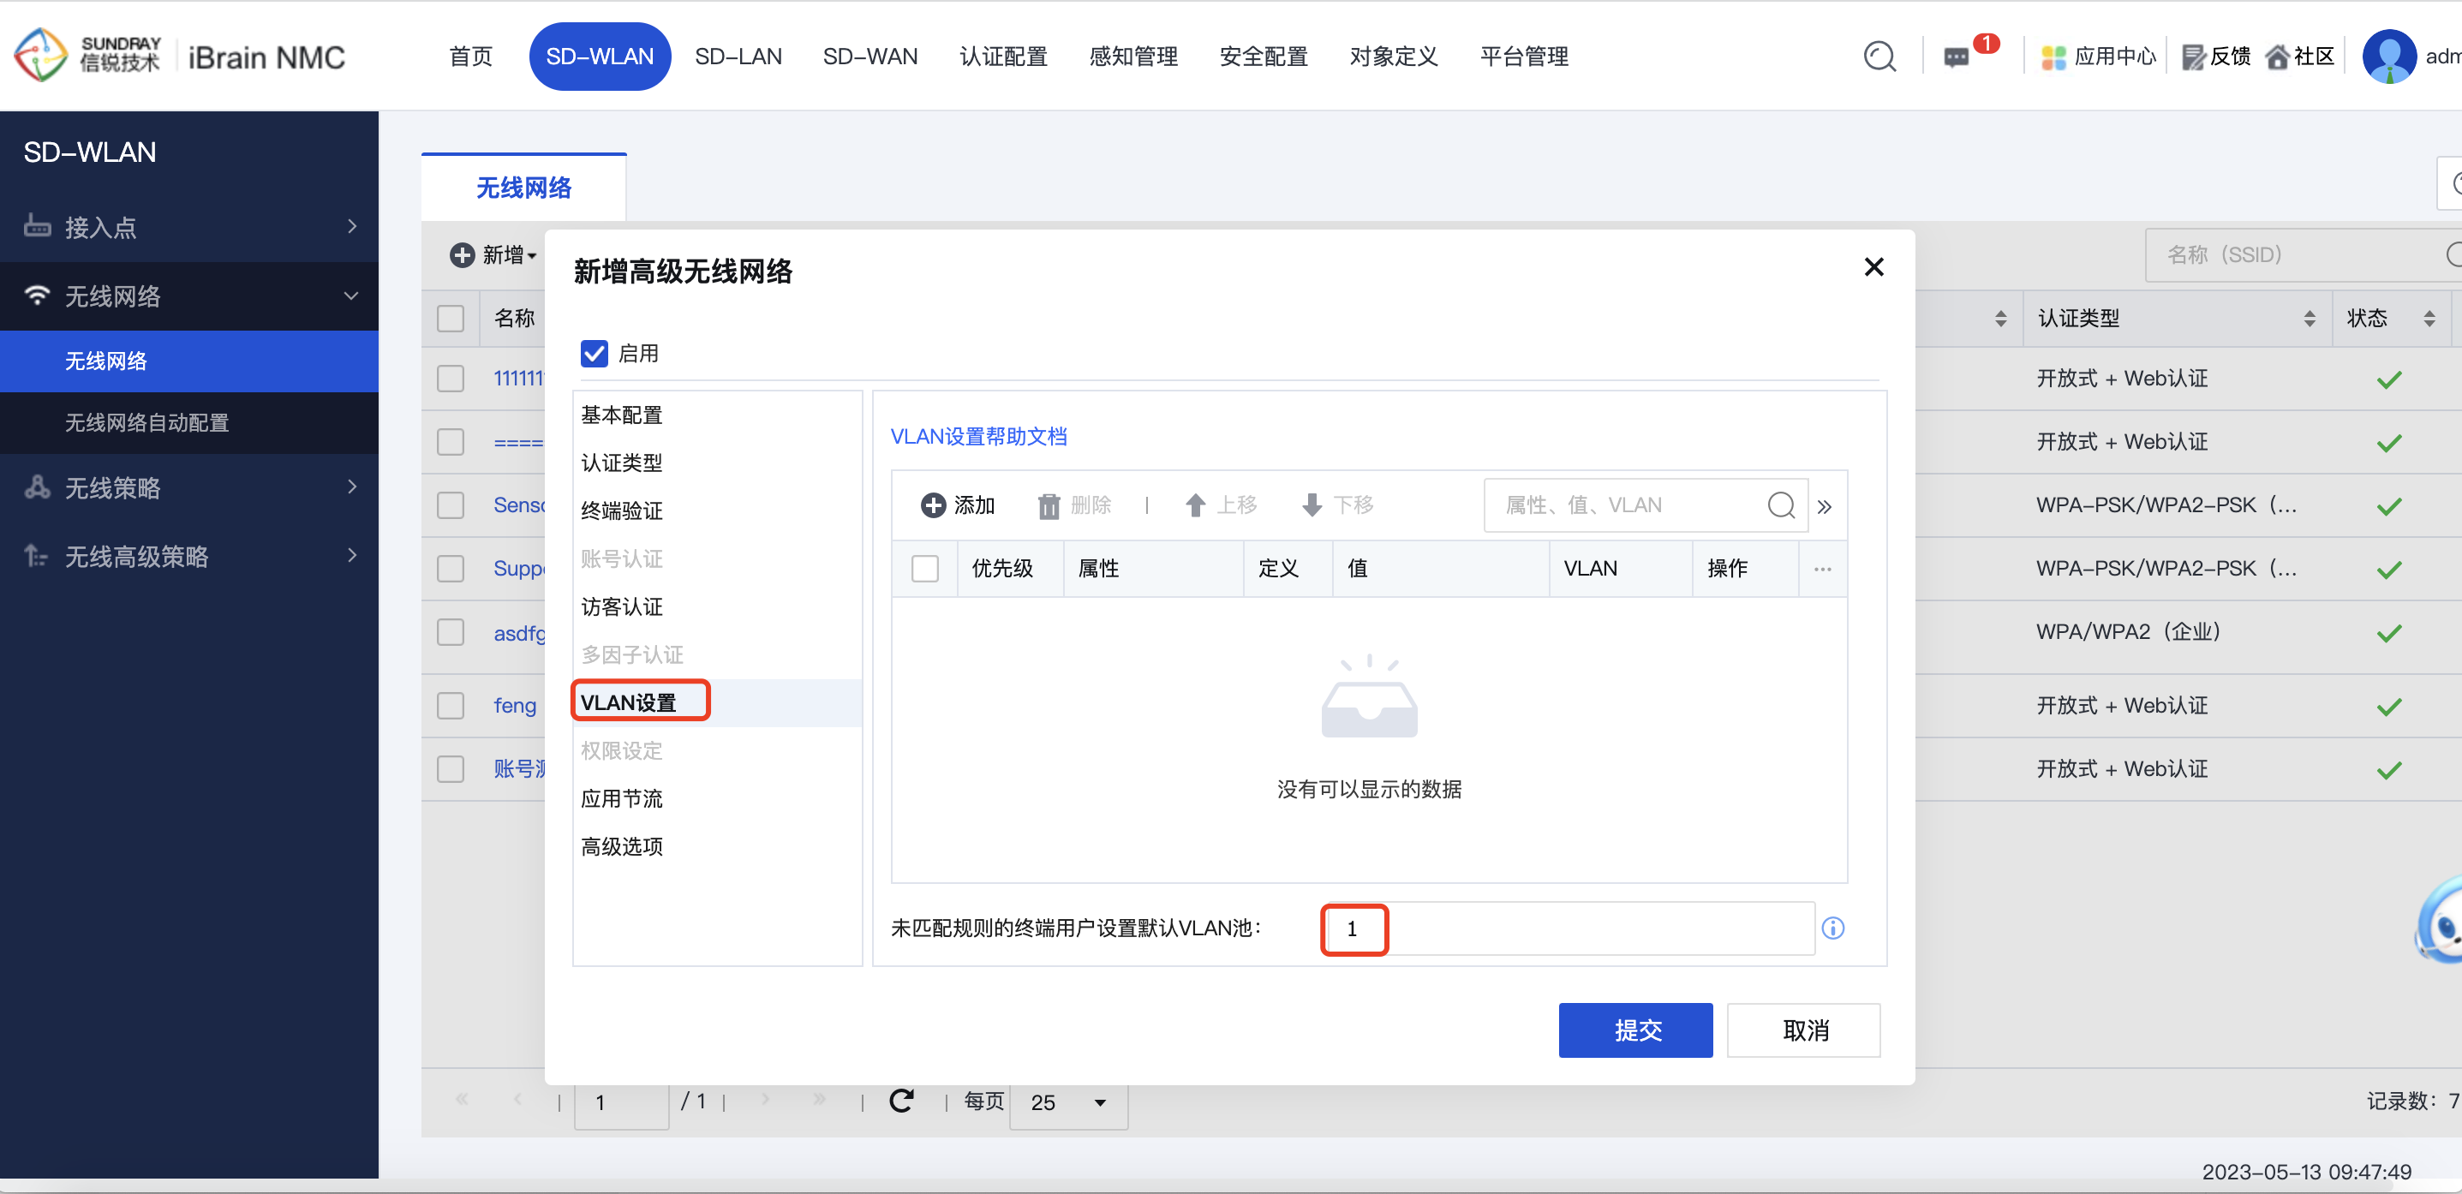Click the Sundray iBrain NMC logo
Image resolution: width=2462 pixels, height=1194 pixels.
coord(179,56)
